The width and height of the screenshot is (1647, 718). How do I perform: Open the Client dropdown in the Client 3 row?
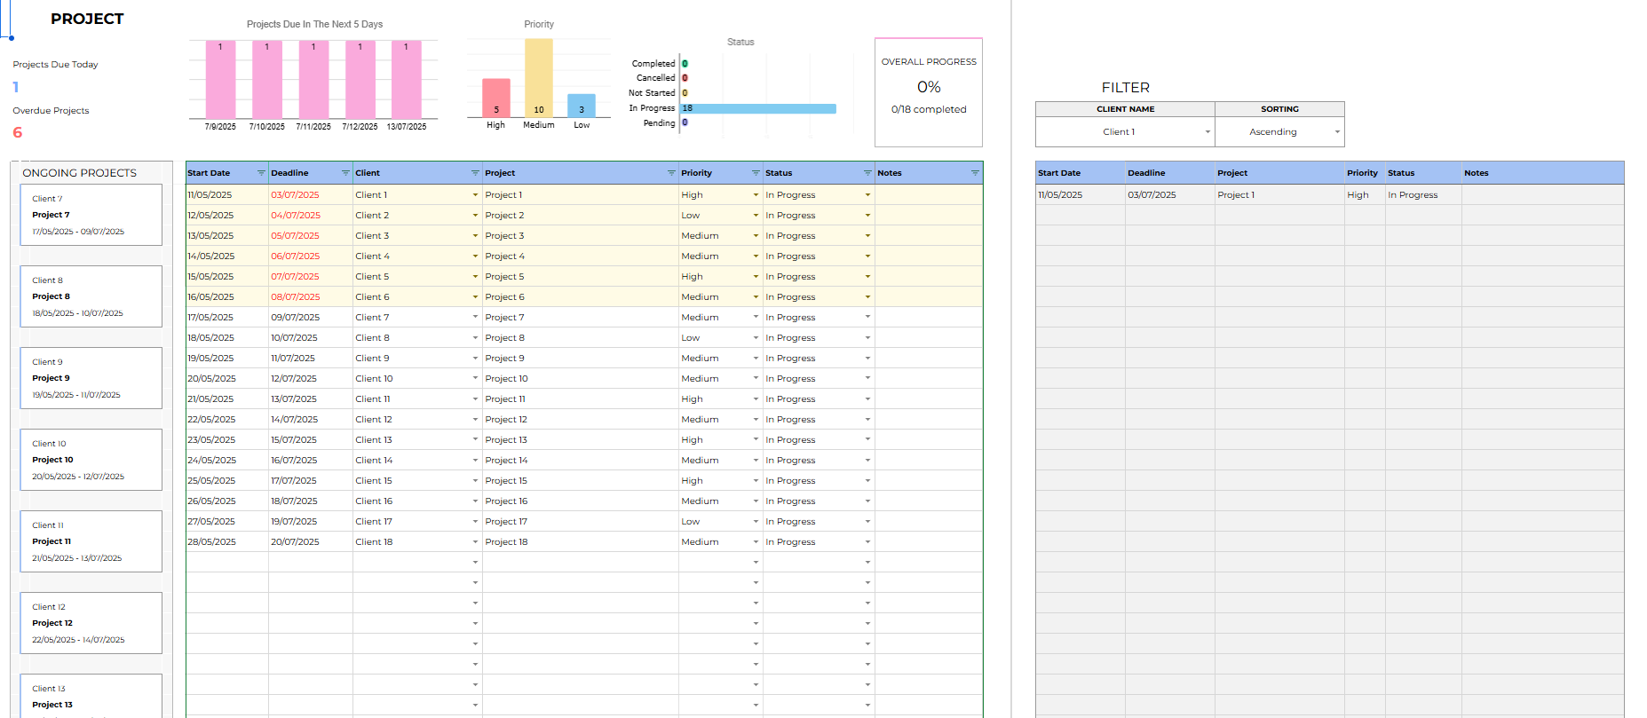point(475,236)
